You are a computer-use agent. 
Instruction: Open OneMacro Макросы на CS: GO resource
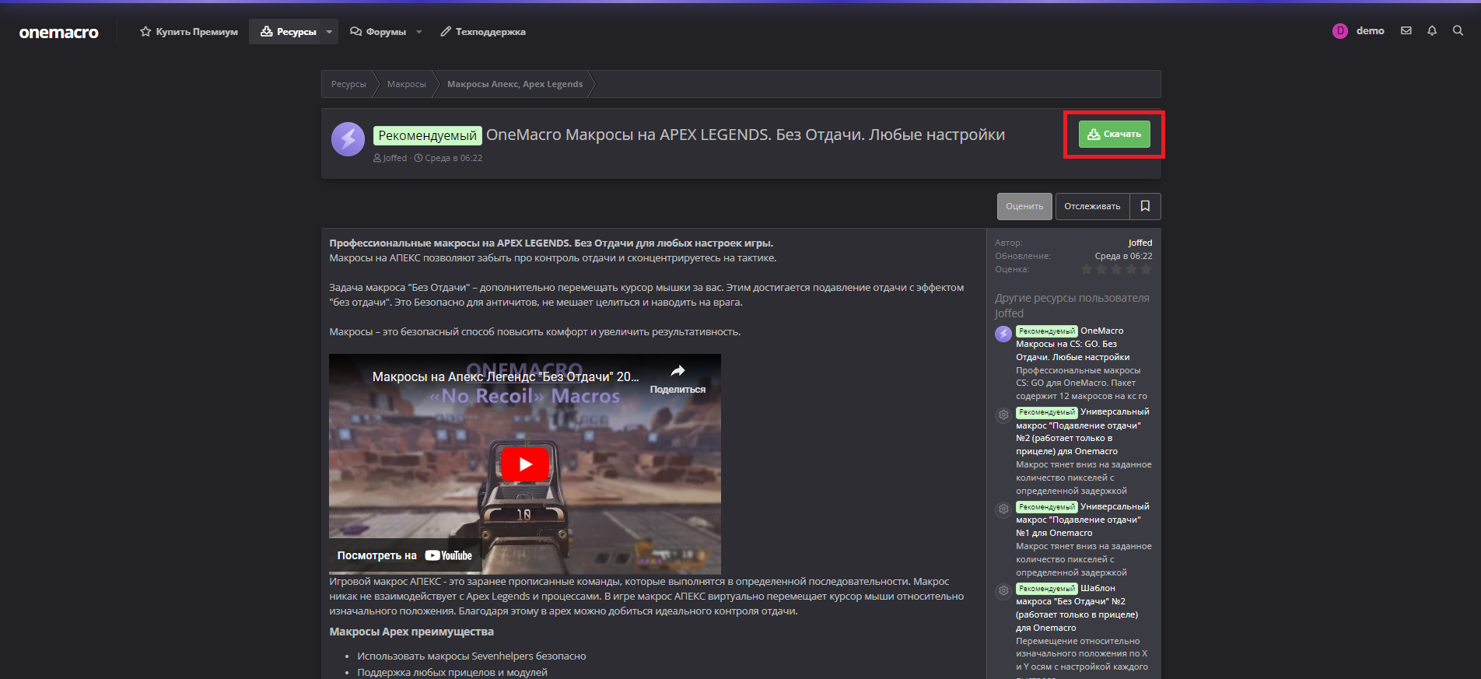coord(1073,344)
